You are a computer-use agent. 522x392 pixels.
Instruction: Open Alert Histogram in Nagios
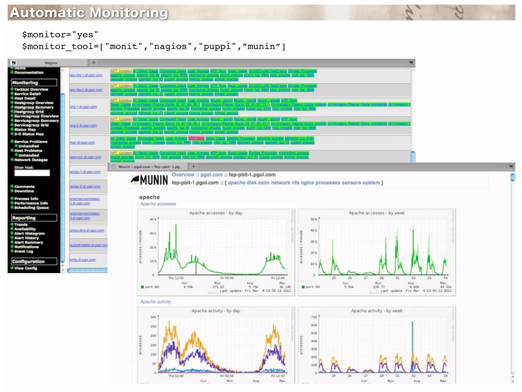coord(29,234)
